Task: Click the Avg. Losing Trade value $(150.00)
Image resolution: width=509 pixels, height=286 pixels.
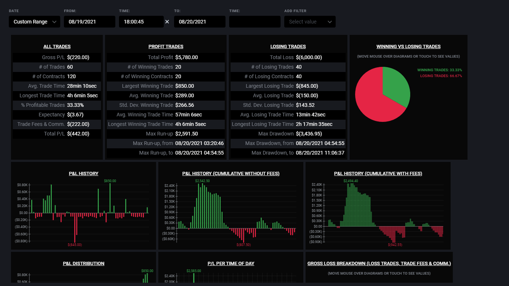Action: 307,95
